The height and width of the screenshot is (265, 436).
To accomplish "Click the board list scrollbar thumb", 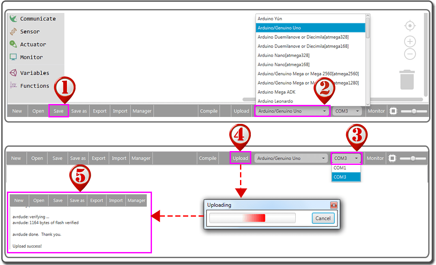I will tap(368, 28).
